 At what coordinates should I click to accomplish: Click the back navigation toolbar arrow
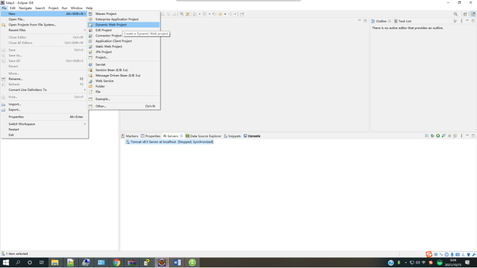220,14
